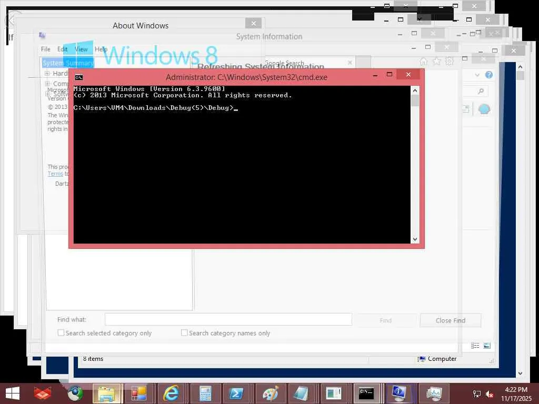Expand the Software Environment node
Screen dimensions: 539x404
coord(47,94)
